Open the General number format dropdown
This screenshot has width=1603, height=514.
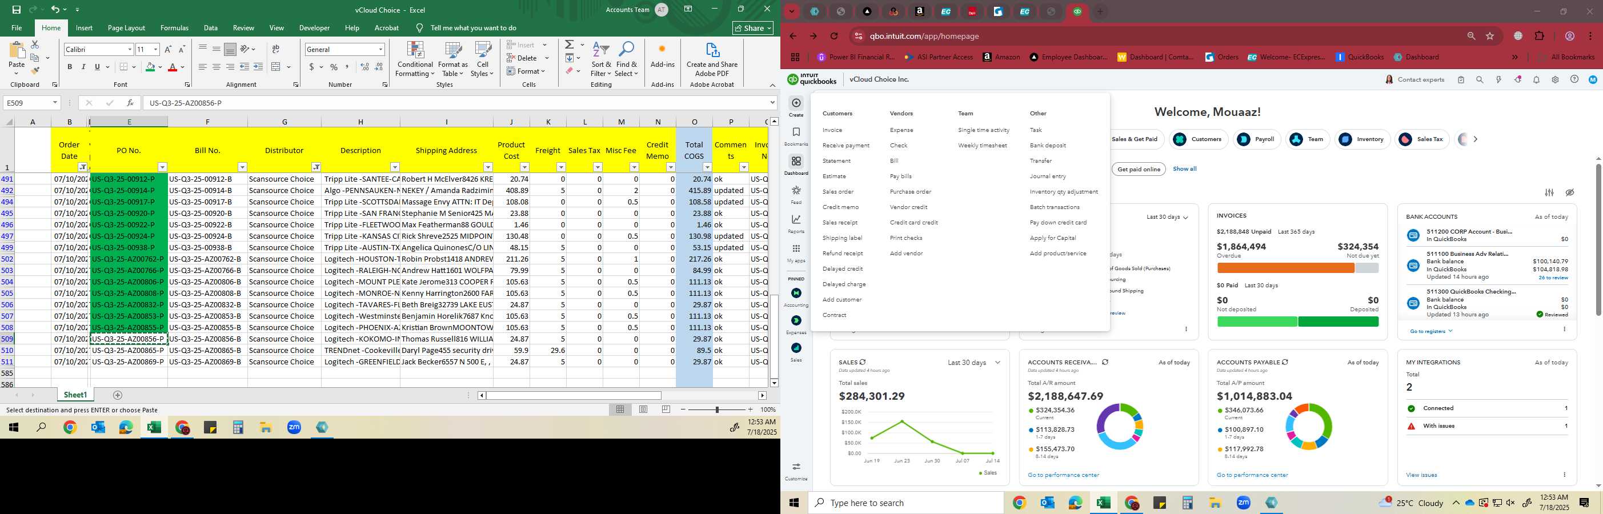tap(380, 49)
